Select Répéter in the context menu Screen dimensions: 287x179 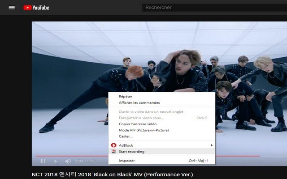pyautogui.click(x=162, y=97)
